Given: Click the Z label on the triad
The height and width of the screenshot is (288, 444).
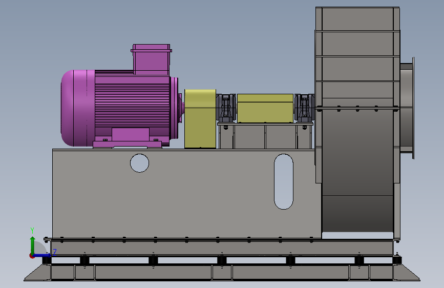Looking at the screenshot, I should 55,252.
